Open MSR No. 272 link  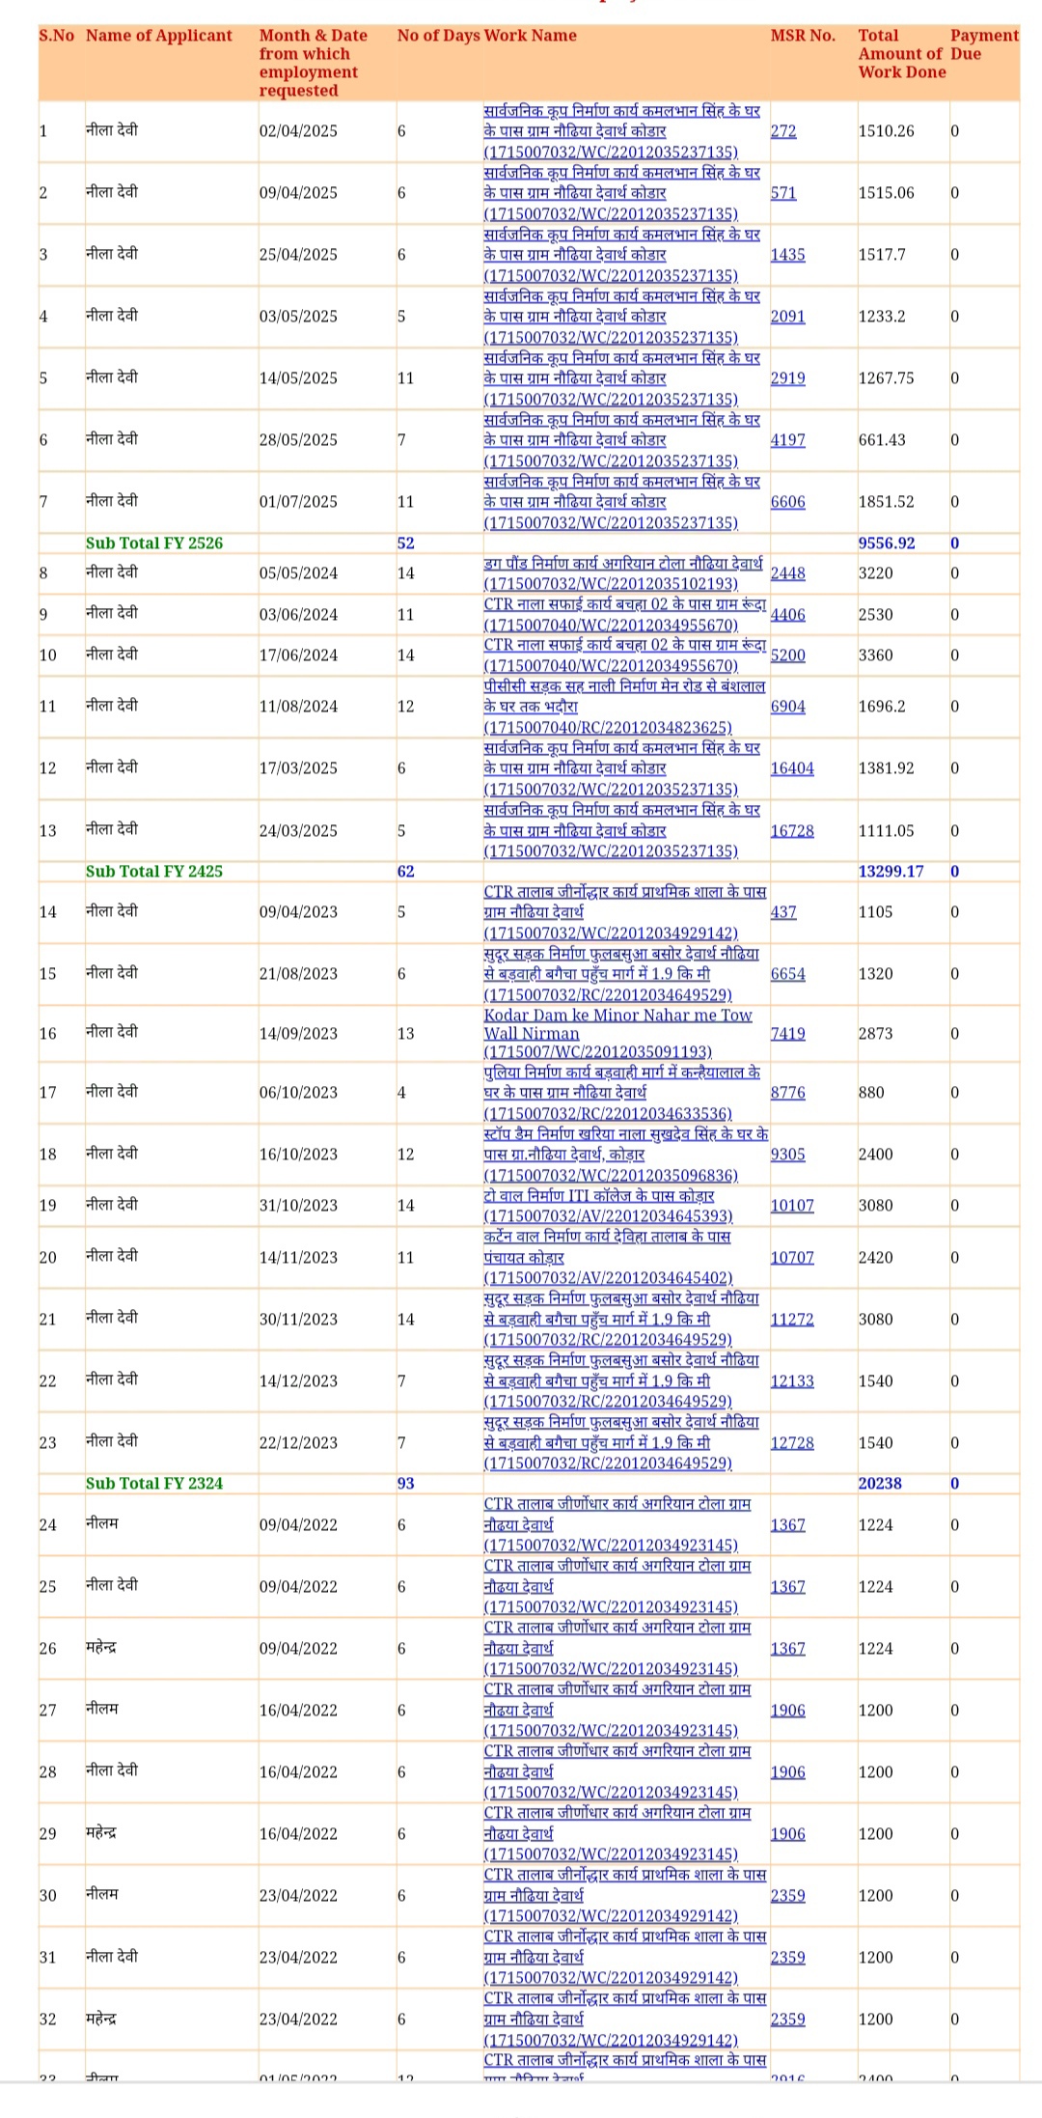[783, 131]
